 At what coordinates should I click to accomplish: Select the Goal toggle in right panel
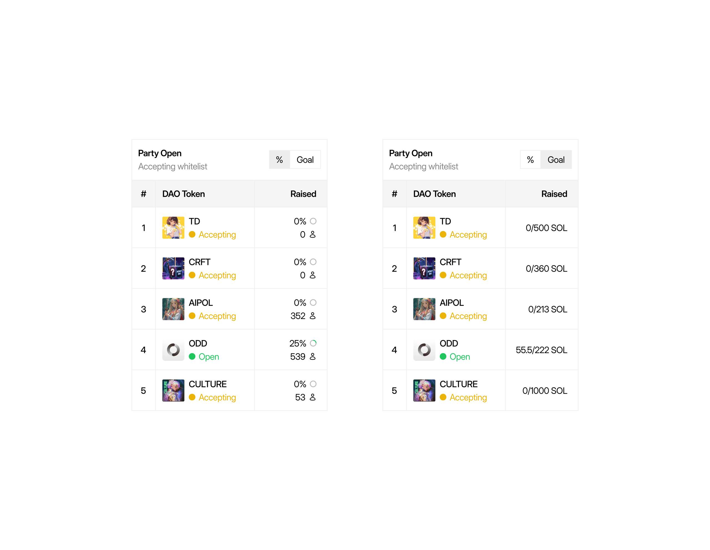coord(556,159)
